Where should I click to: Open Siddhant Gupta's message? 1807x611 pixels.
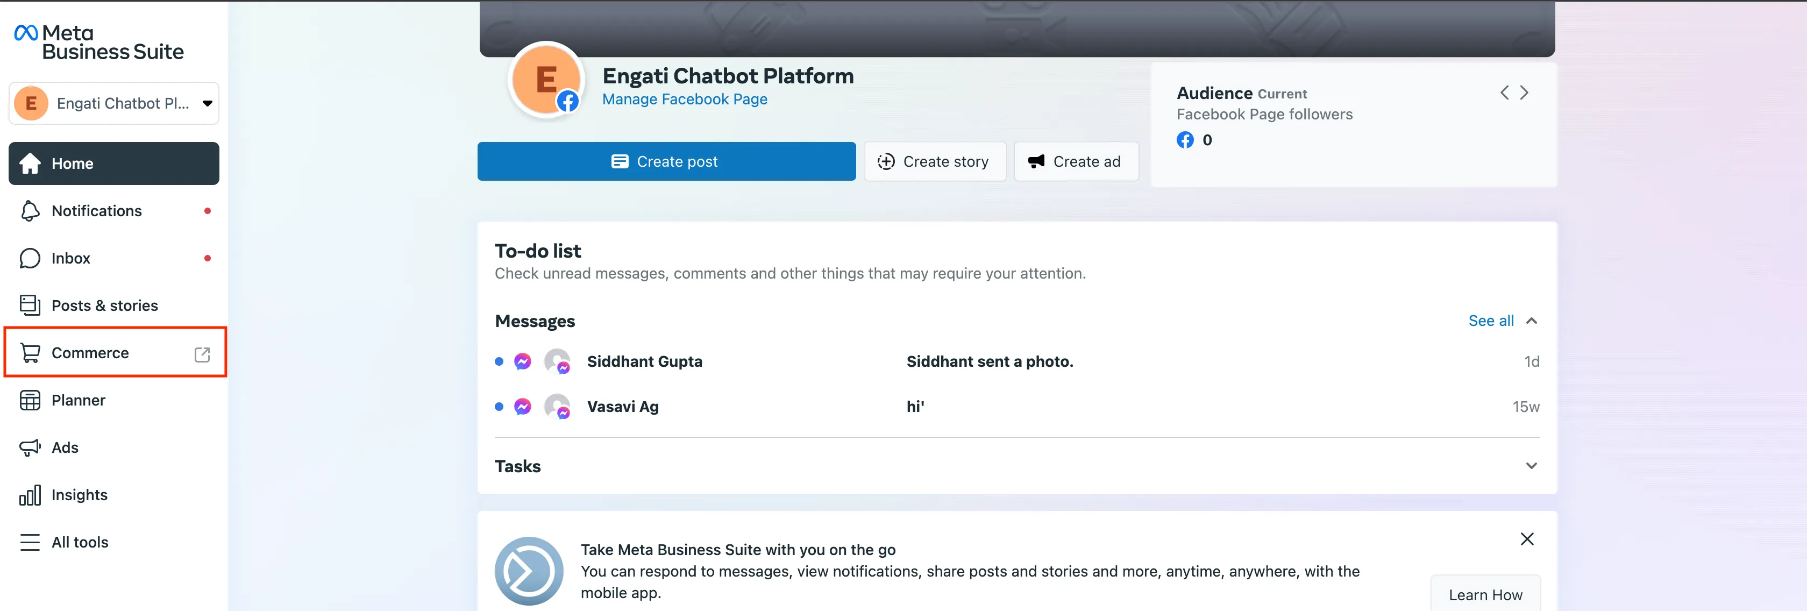coord(1016,361)
